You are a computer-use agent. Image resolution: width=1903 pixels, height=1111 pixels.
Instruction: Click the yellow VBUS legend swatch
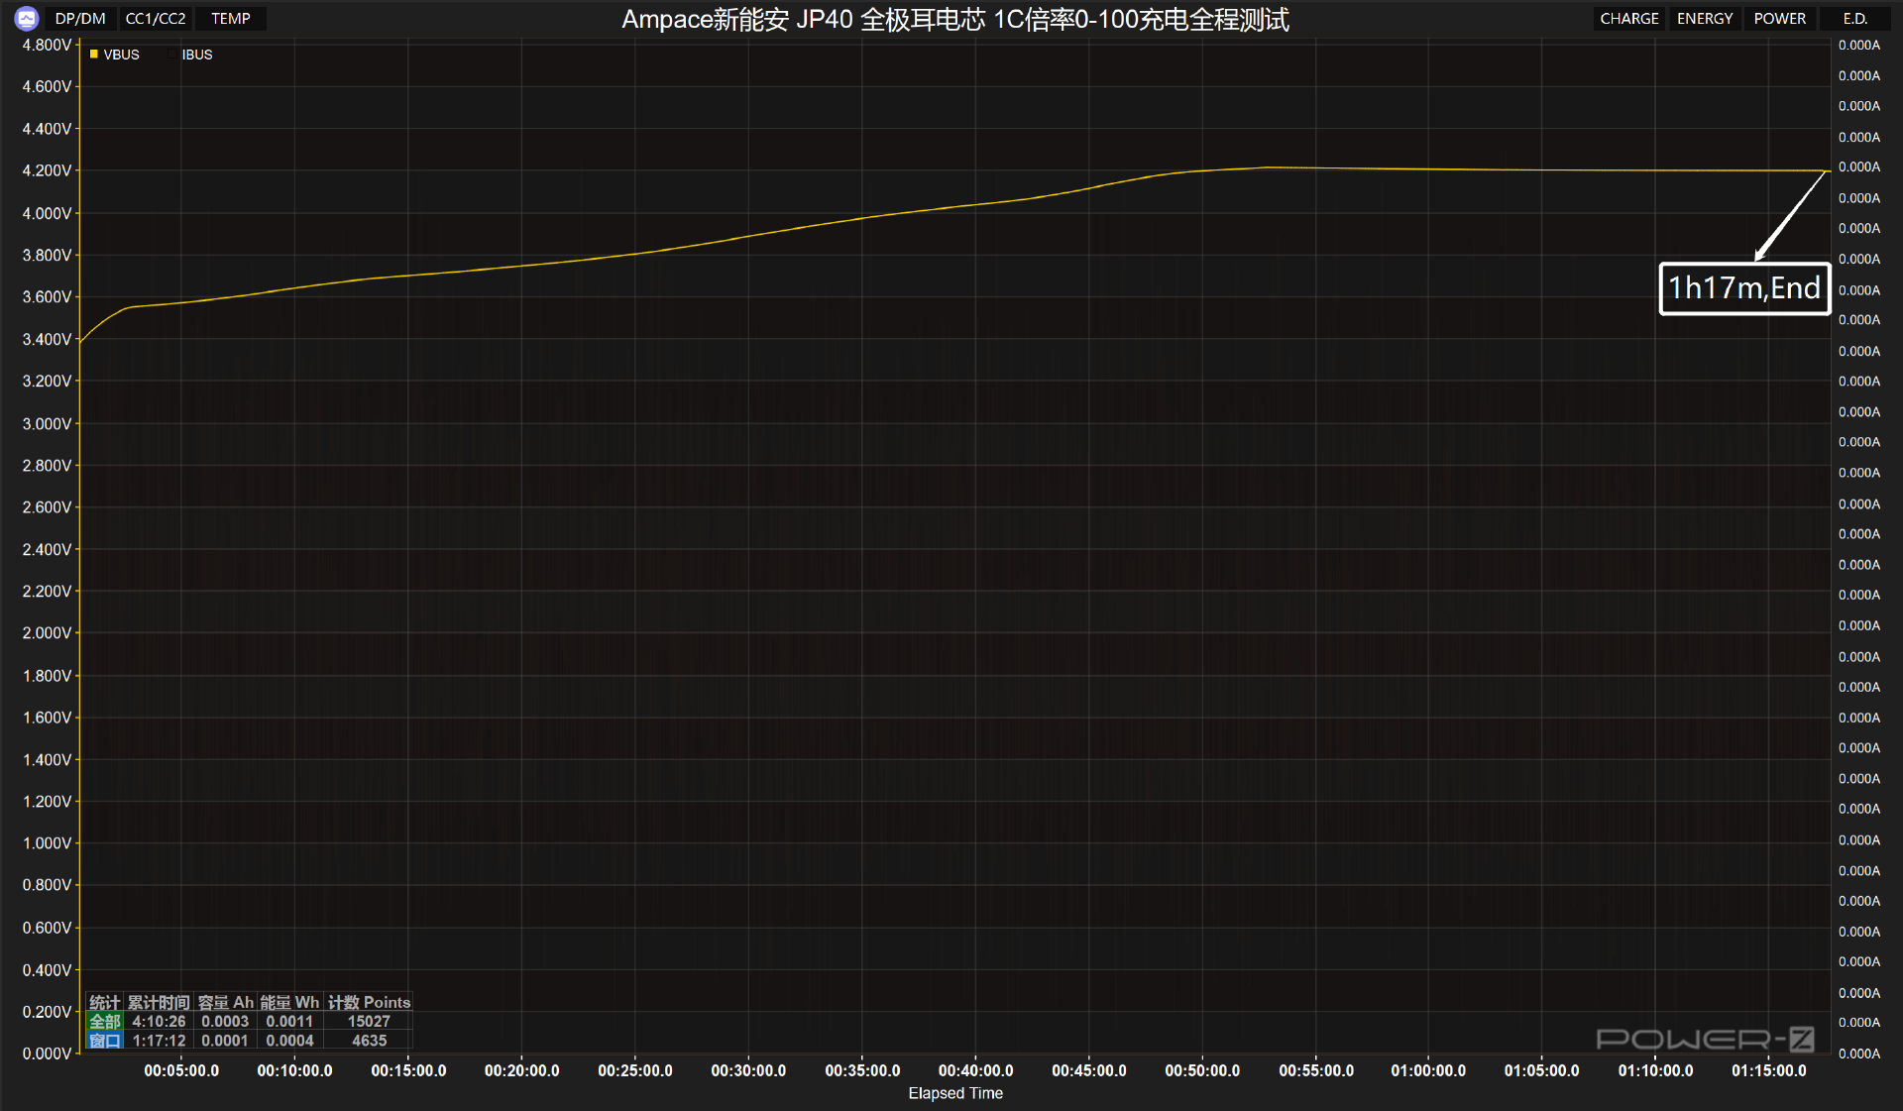(94, 55)
